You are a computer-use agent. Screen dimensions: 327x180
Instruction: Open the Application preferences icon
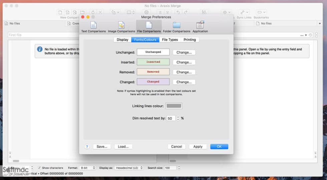(200, 25)
